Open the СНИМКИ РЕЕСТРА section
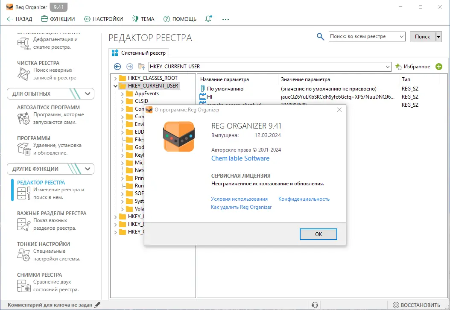The image size is (450, 310). click(49, 282)
